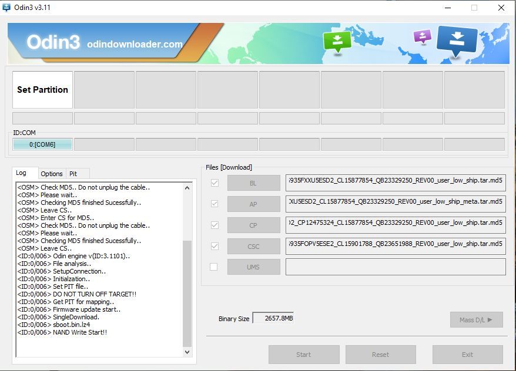Uncheck the CSC file checkbox
Image resolution: width=516 pixels, height=371 pixels.
214,246
